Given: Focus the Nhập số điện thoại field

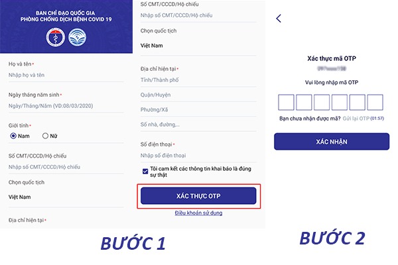Looking at the screenshot, I should (x=198, y=156).
